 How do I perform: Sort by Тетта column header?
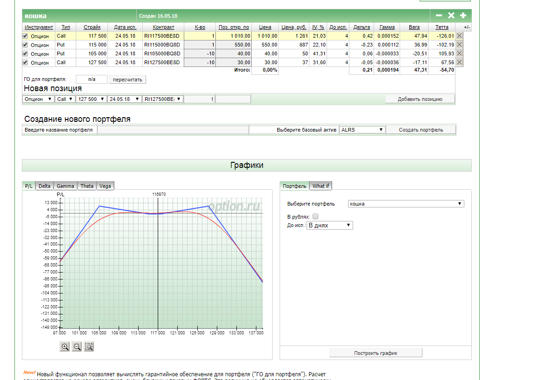pos(442,27)
